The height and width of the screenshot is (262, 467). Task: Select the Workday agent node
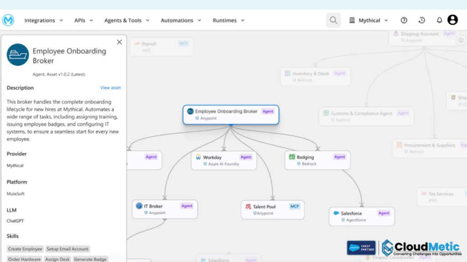224,160
